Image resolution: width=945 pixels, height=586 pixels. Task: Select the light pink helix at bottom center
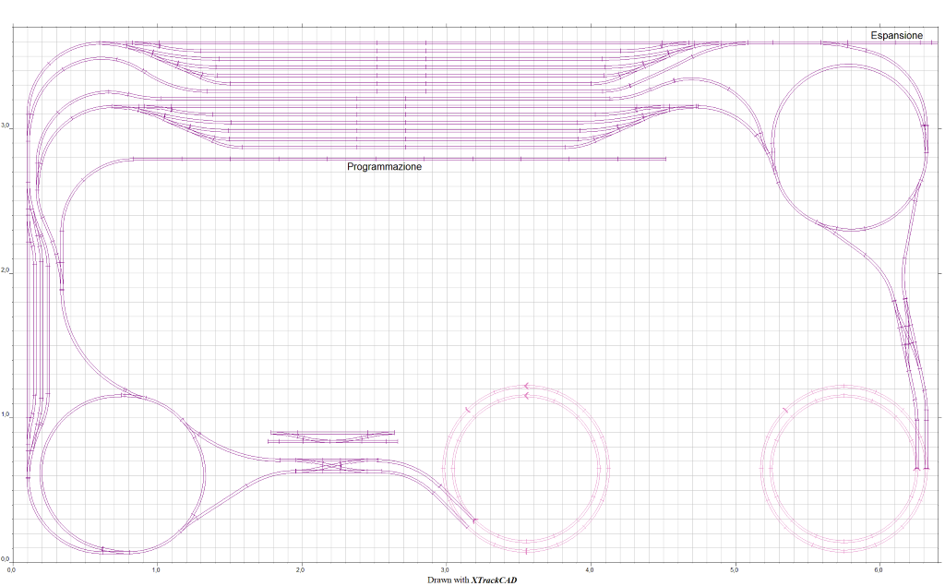pos(525,385)
